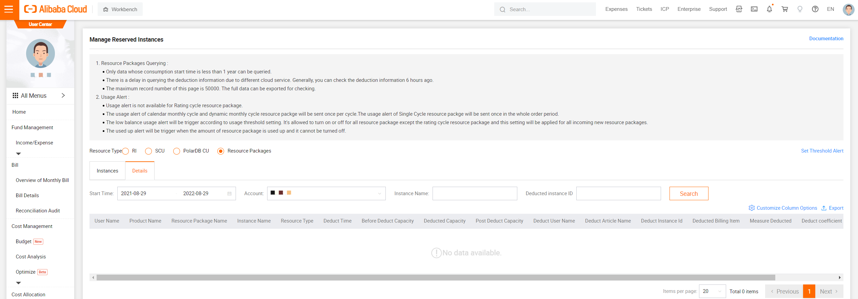Screen dimensions: 858x299
Task: Open Bill Details in sidebar
Action: (x=27, y=195)
